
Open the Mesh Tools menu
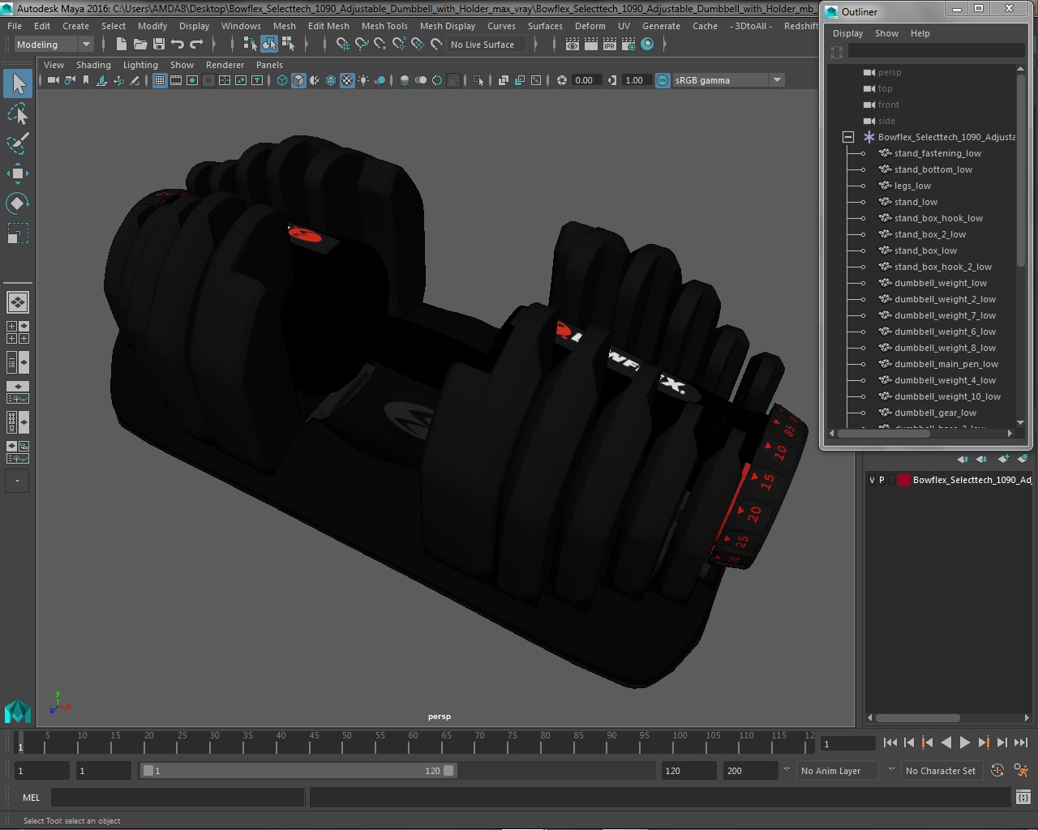tap(384, 26)
